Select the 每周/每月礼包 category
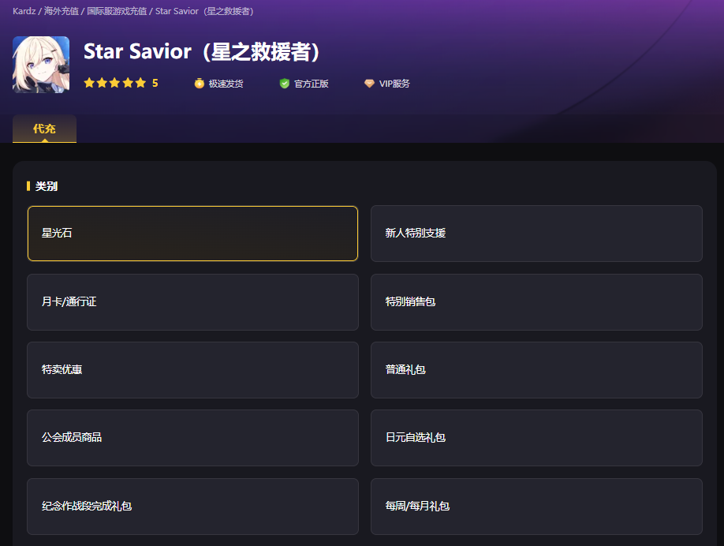 coord(536,507)
